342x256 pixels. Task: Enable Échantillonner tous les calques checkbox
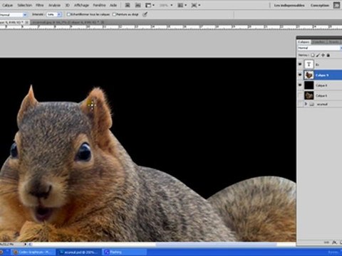pos(68,14)
